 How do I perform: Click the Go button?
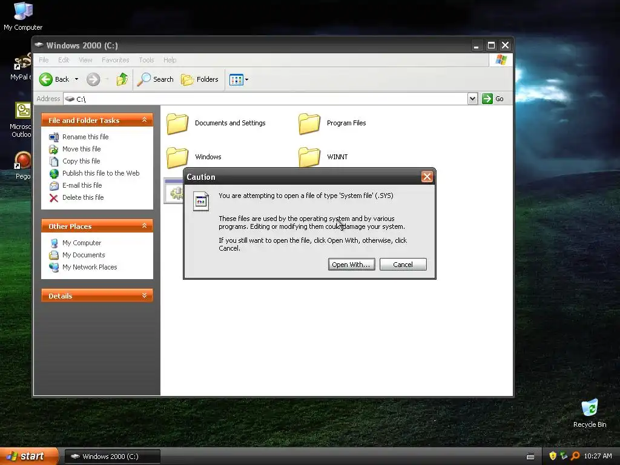coord(493,99)
